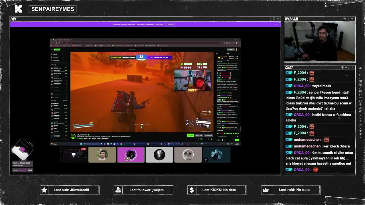Expand Following list with Show More
The width and height of the screenshot is (365, 205).
pyautogui.click(x=53, y=101)
